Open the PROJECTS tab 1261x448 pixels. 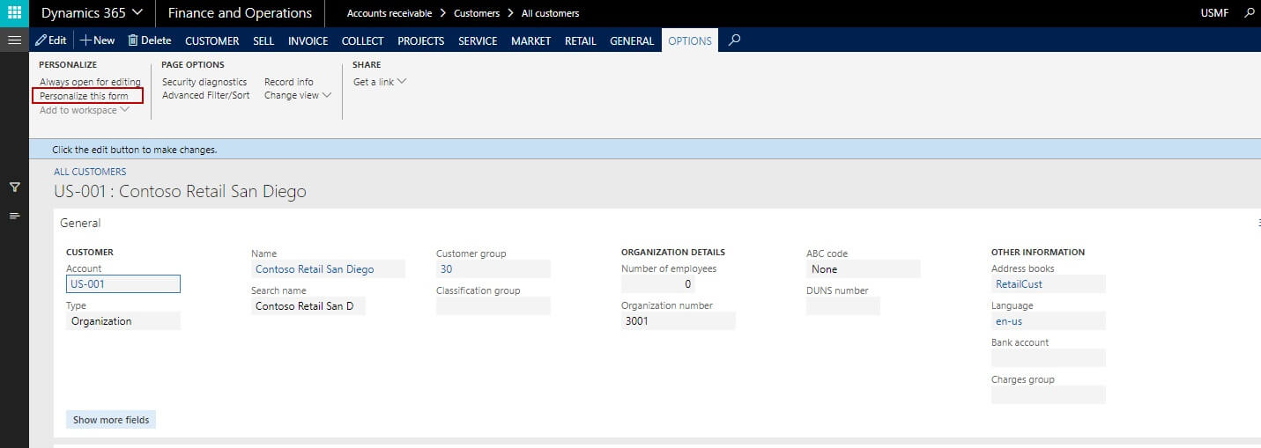[420, 40]
